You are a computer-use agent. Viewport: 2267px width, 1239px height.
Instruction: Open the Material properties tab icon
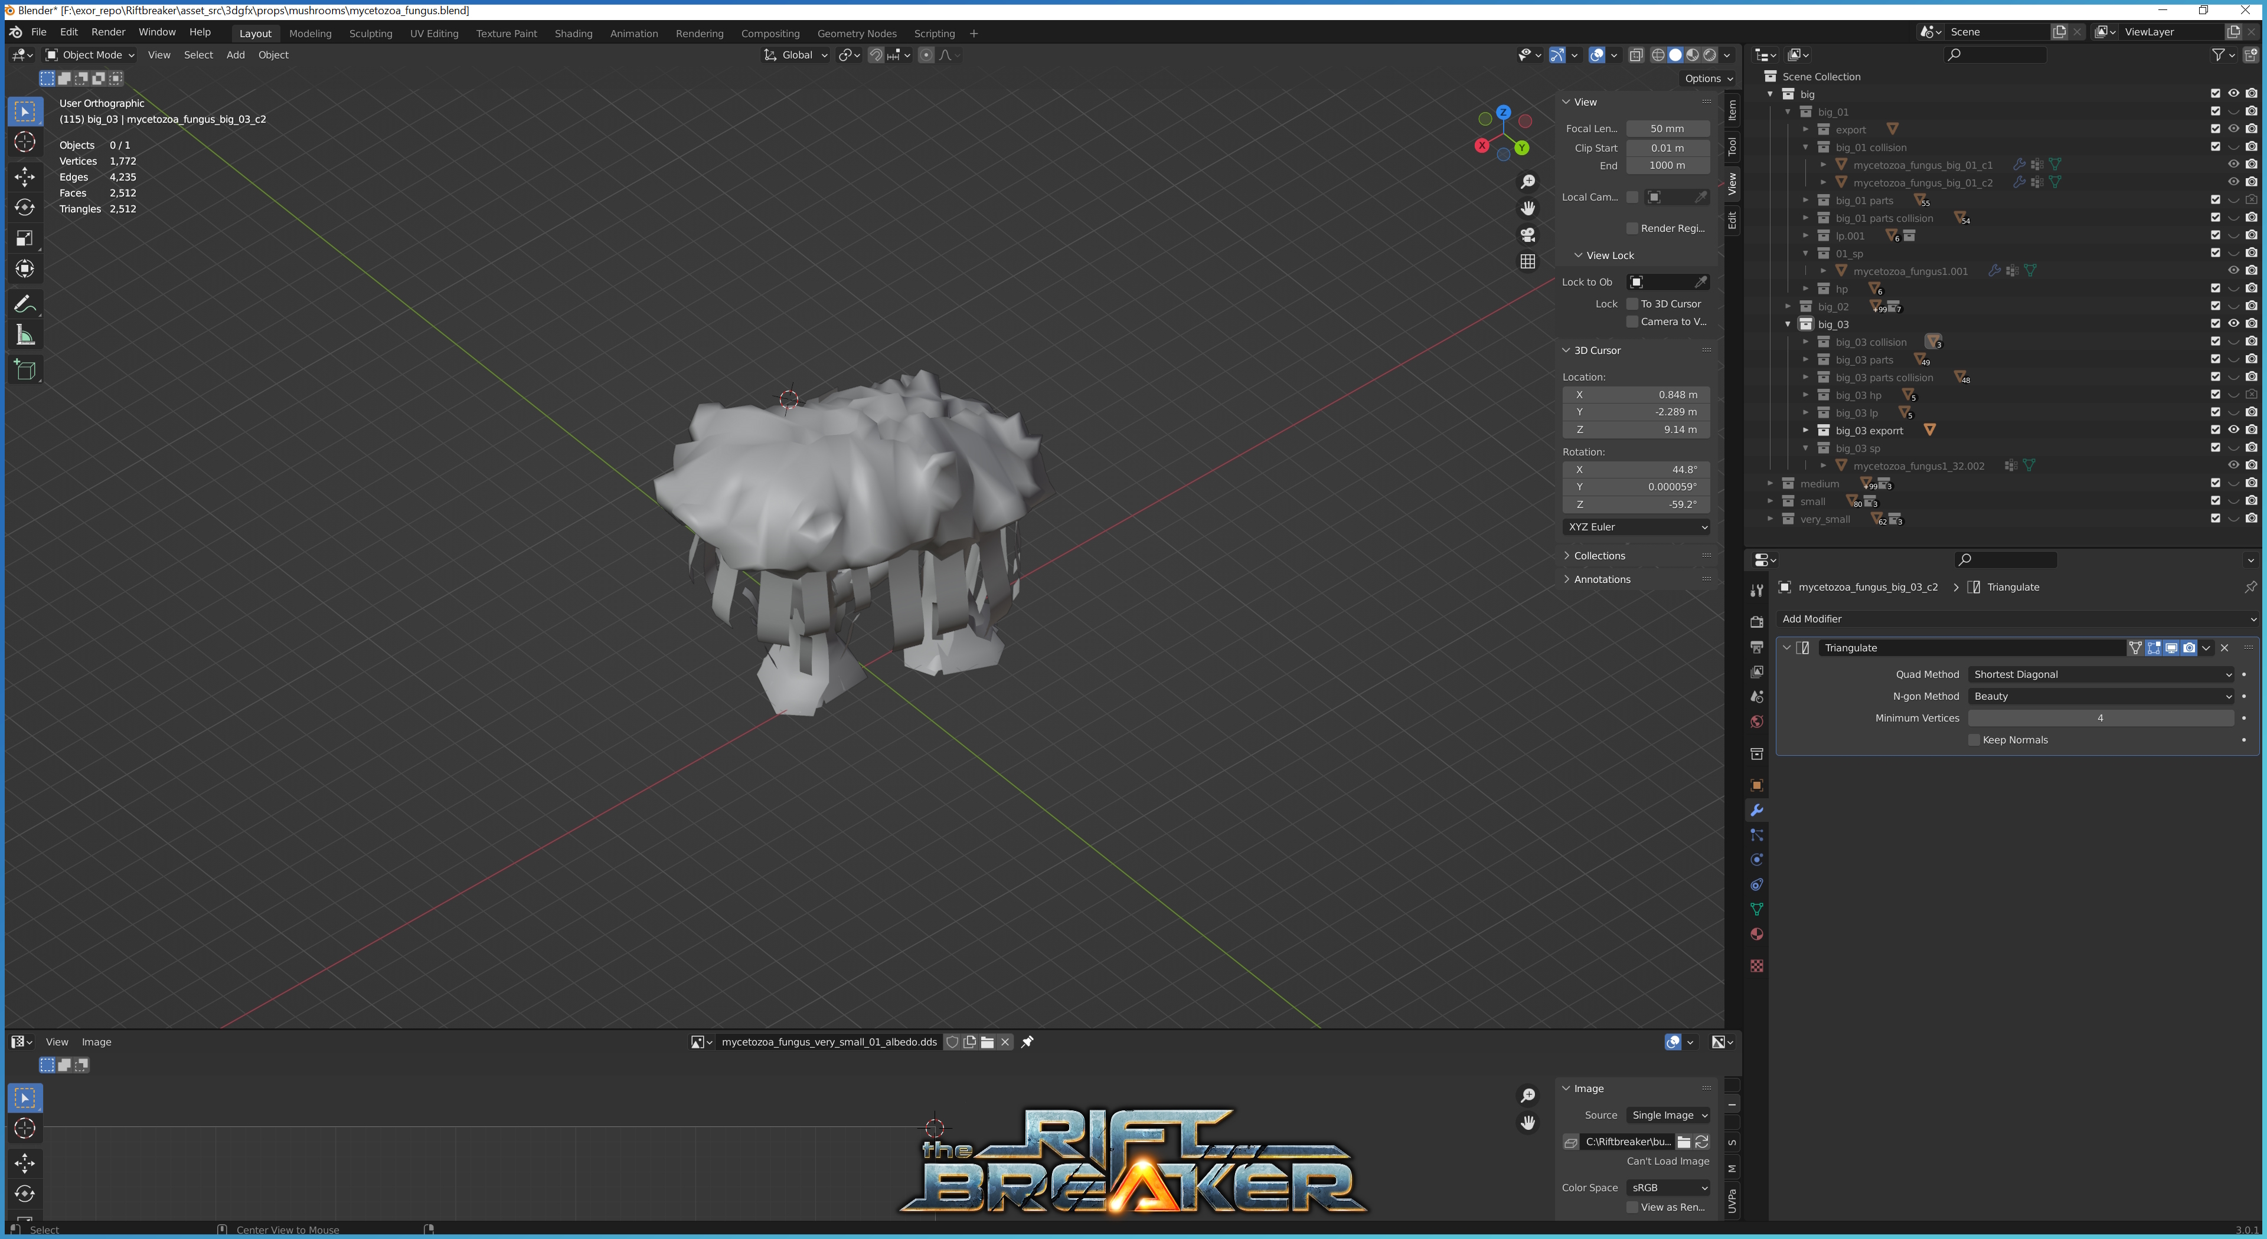tap(1756, 934)
